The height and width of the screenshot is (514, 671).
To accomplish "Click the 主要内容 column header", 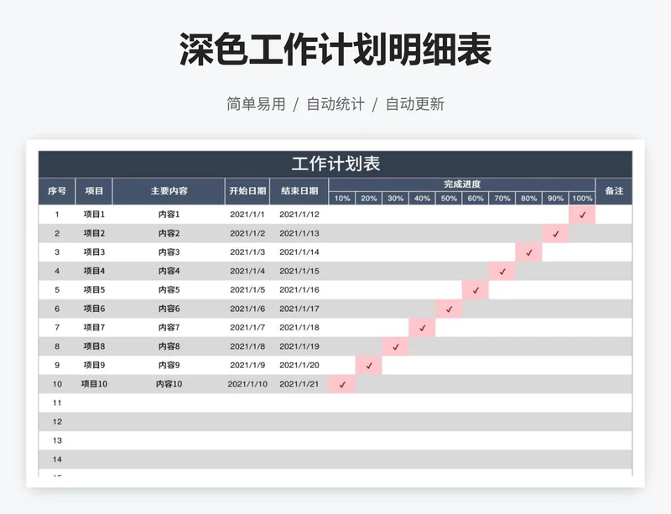I will point(169,191).
